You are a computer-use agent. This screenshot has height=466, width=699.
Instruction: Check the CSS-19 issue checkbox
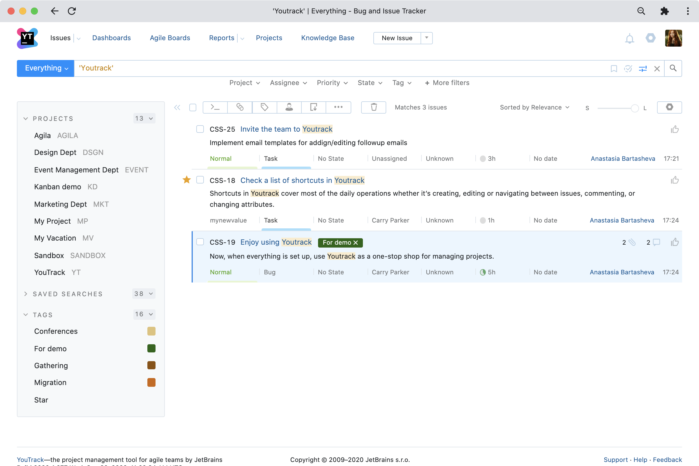coord(200,242)
